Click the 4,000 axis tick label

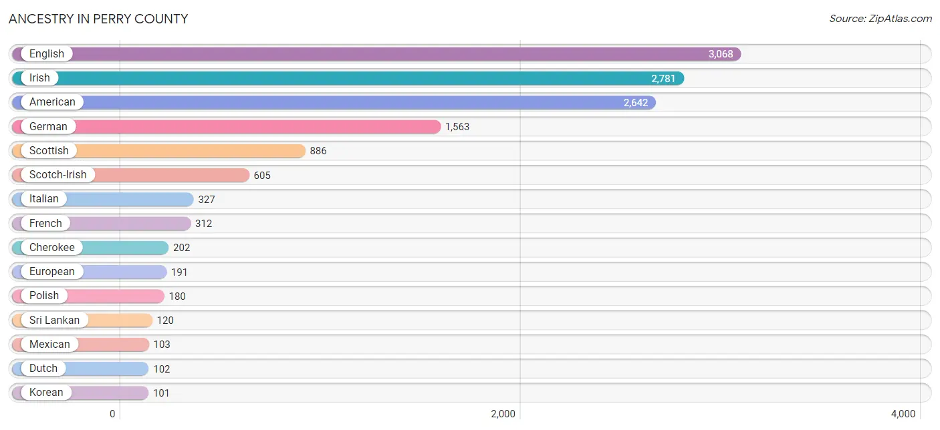click(x=903, y=414)
